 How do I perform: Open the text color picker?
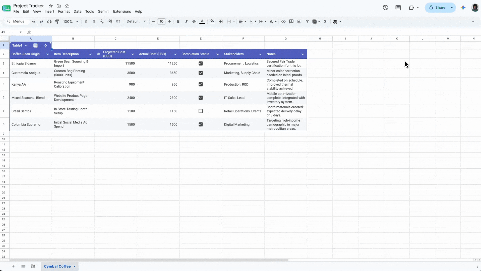[202, 22]
